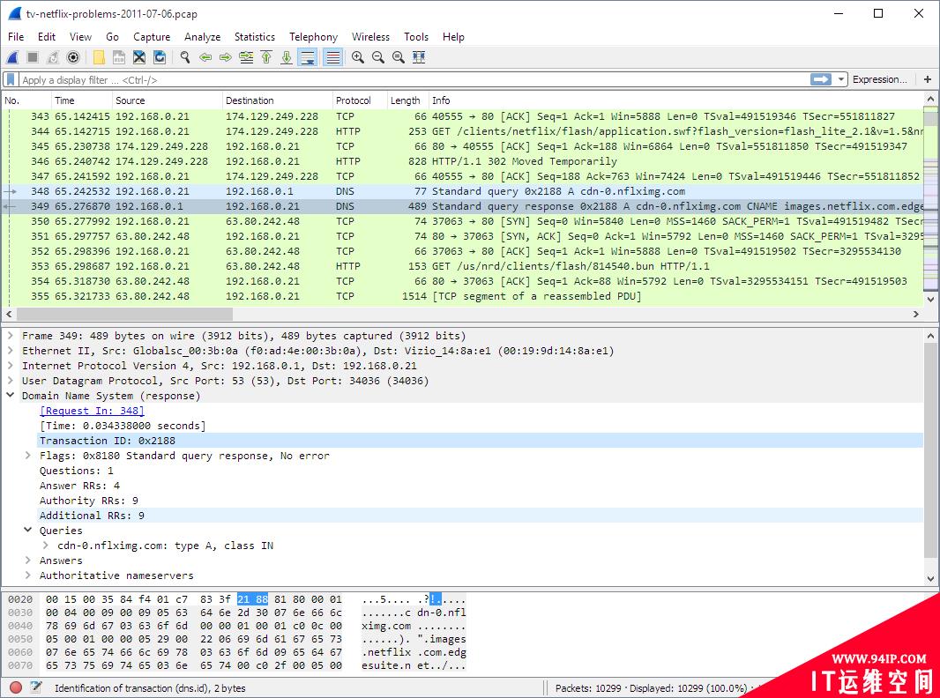
Task: Click the stop capture square icon
Action: 33,57
